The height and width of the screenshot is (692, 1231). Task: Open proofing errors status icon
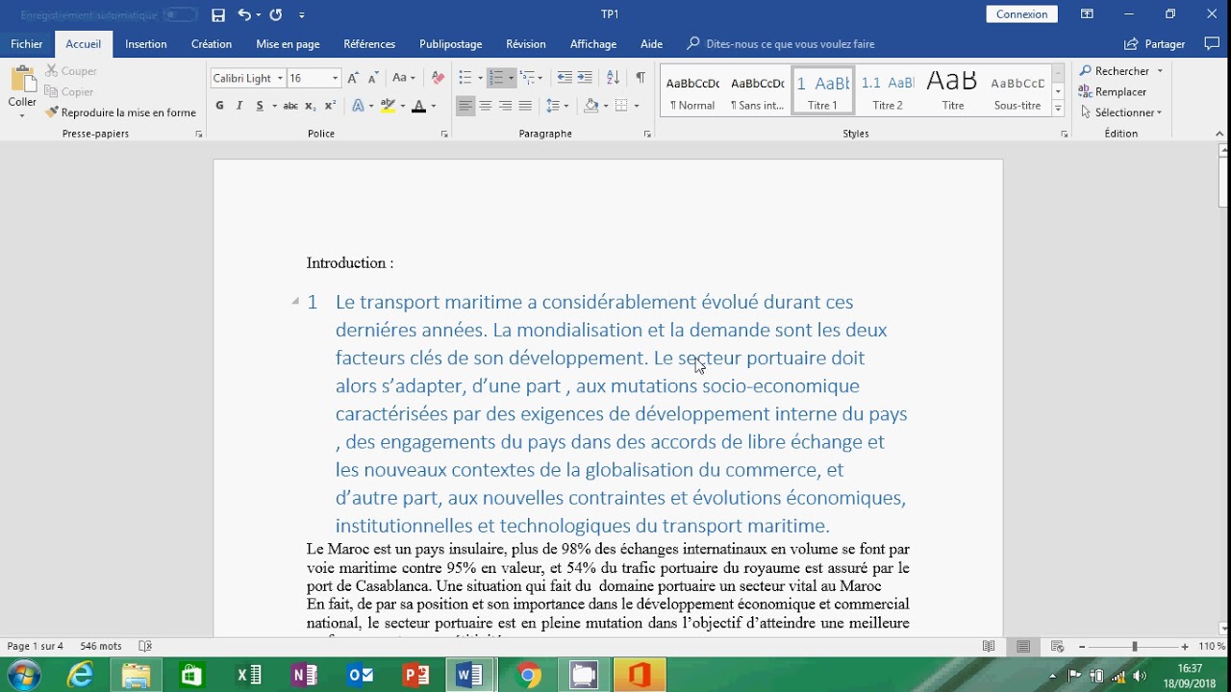pyautogui.click(x=145, y=647)
